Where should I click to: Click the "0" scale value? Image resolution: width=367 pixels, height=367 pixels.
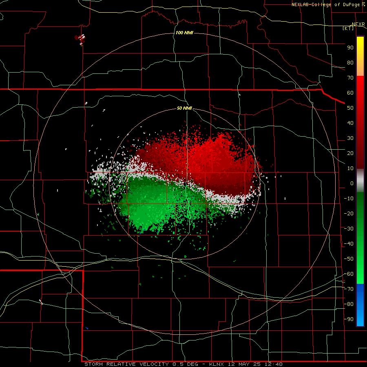pyautogui.click(x=352, y=183)
